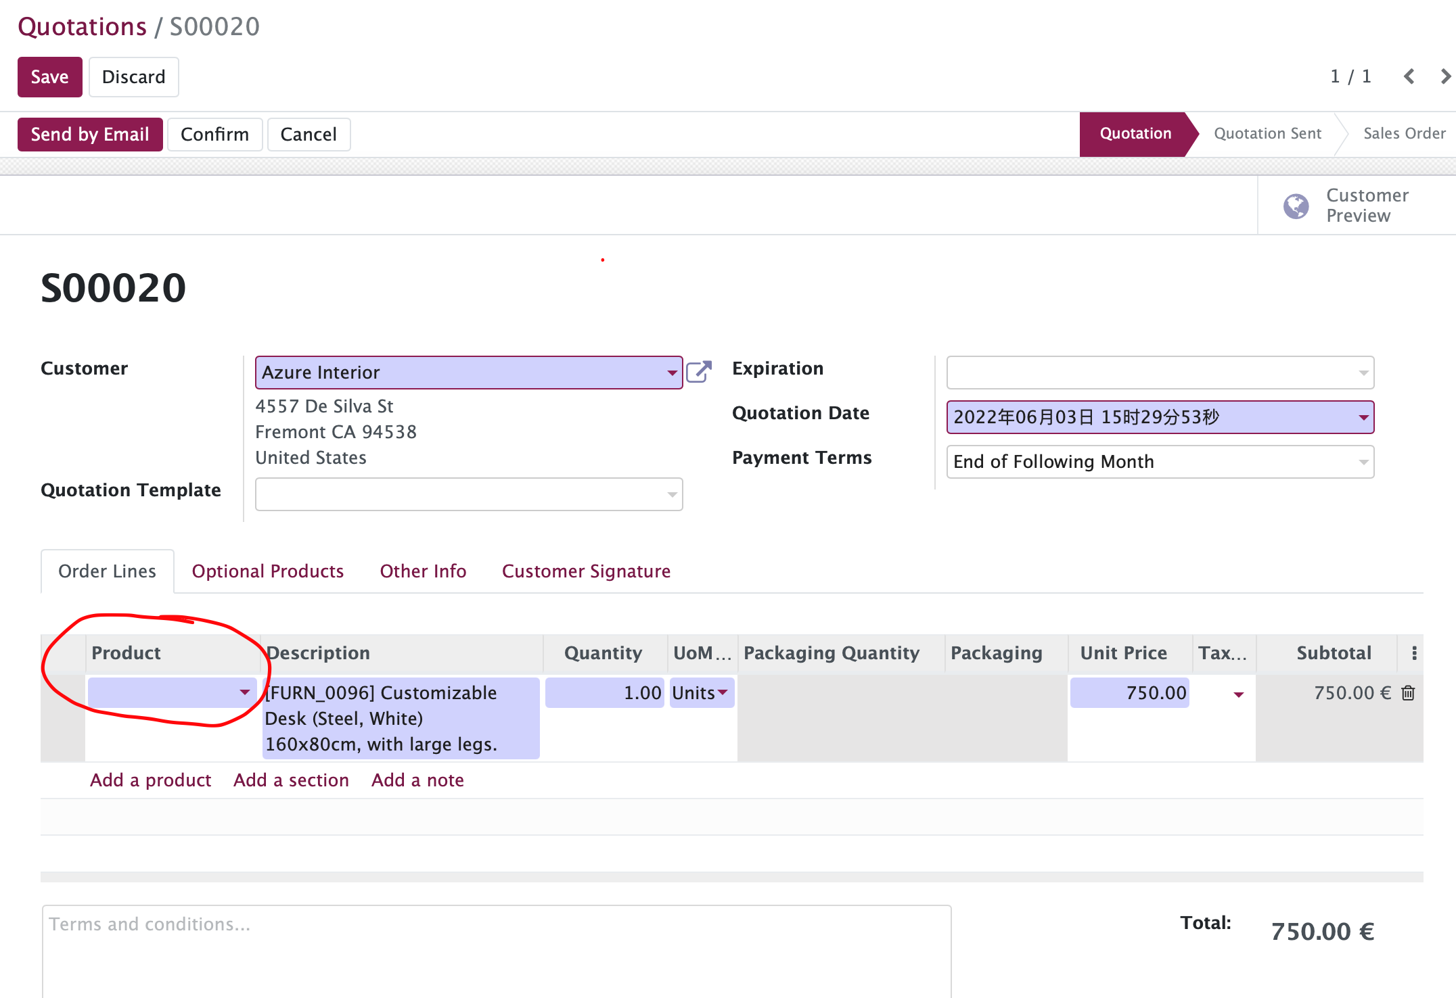Open the optional columns menu in the table
The height and width of the screenshot is (998, 1456).
1413,653
